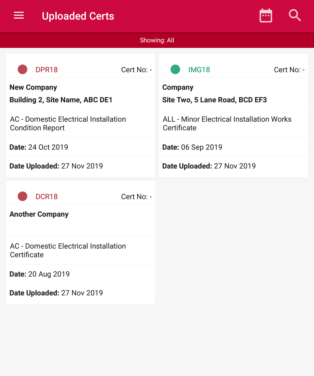
Task: Tap the Cert No field on DPR18
Action: click(137, 70)
